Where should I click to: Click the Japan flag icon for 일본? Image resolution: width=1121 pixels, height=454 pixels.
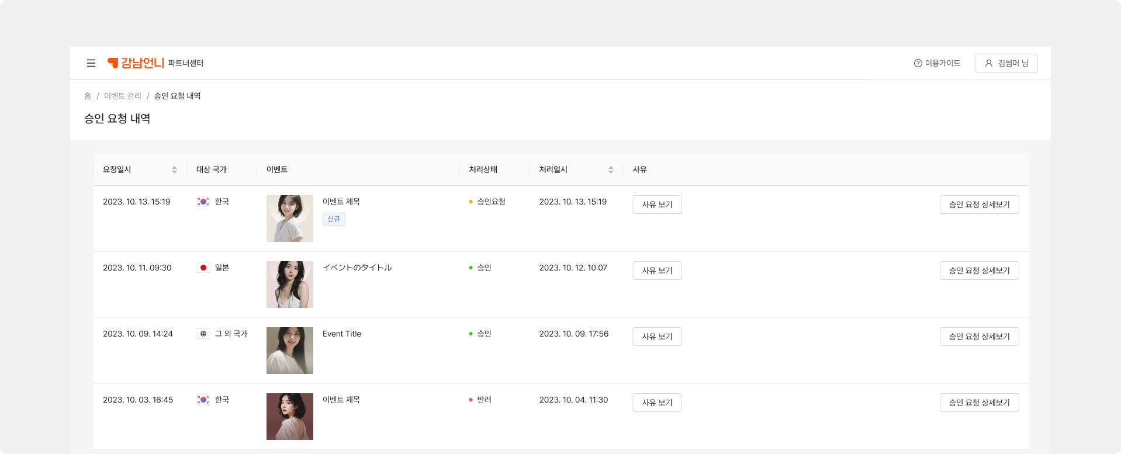[x=203, y=268]
